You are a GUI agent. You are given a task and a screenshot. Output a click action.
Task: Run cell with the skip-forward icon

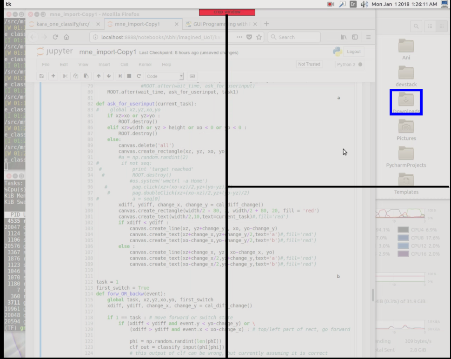120,76
